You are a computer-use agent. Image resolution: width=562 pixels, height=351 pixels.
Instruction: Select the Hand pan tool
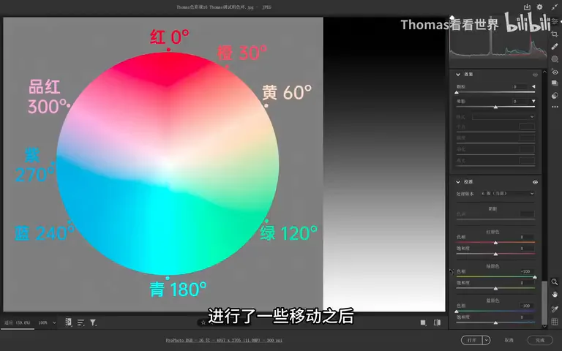(555, 295)
